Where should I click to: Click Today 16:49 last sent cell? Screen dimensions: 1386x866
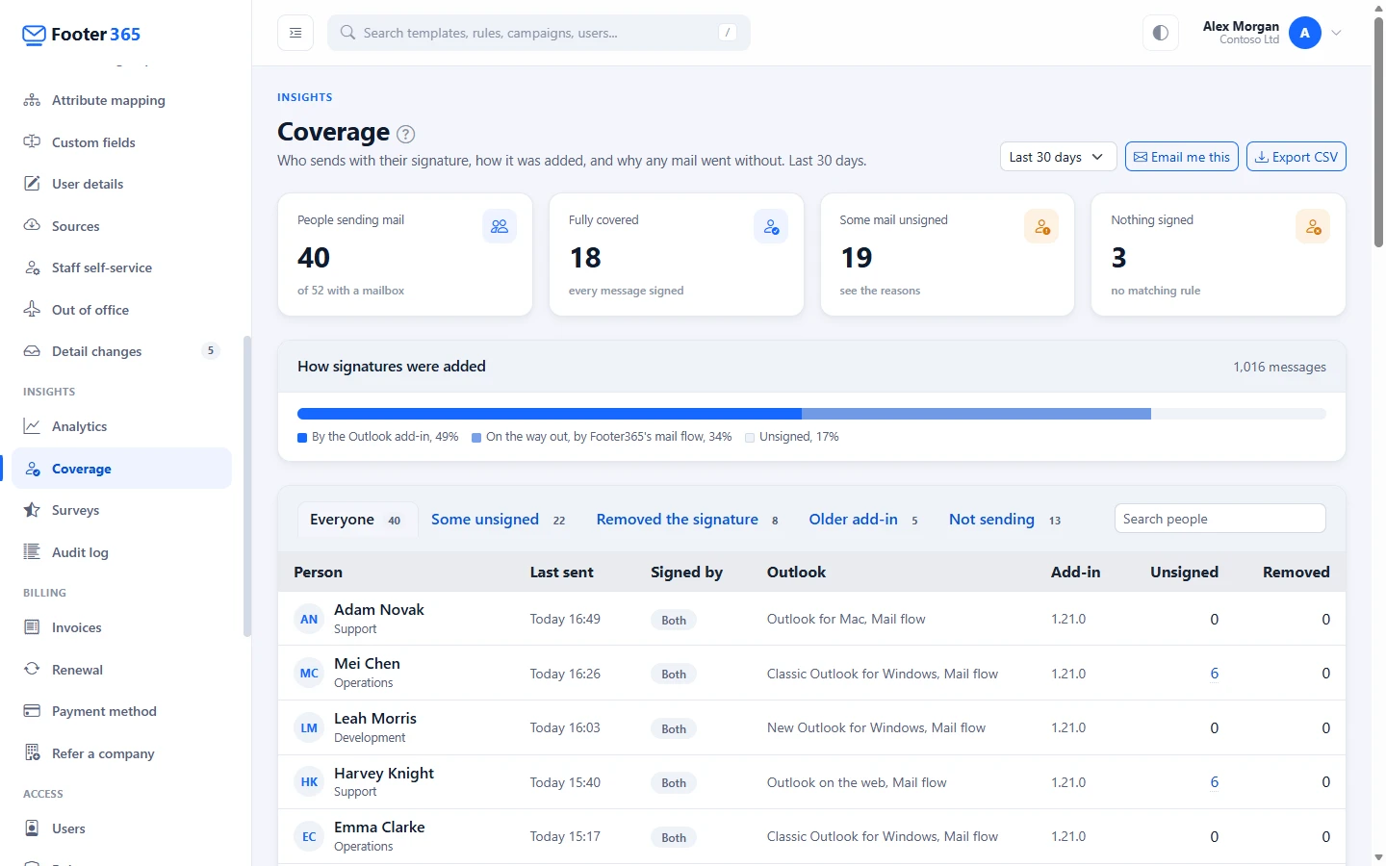click(565, 620)
